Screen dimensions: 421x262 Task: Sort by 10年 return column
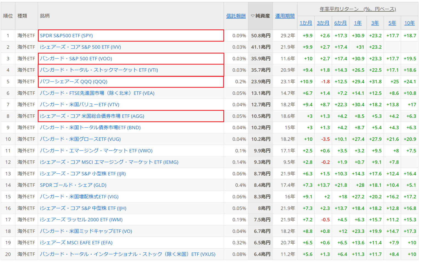[409, 23]
